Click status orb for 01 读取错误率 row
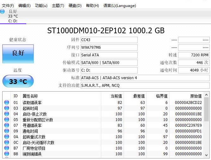This screenshot has height=160, width=211. click(x=7, y=103)
